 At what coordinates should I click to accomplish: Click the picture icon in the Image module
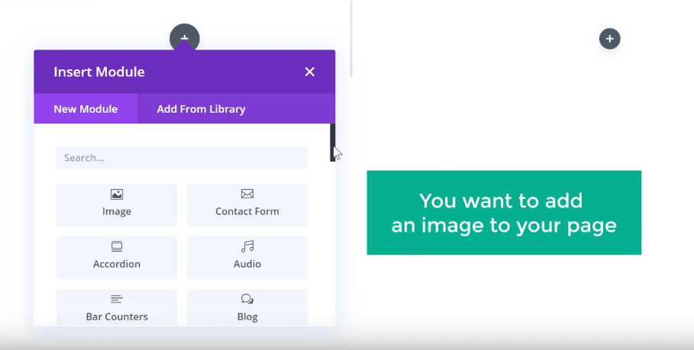117,194
